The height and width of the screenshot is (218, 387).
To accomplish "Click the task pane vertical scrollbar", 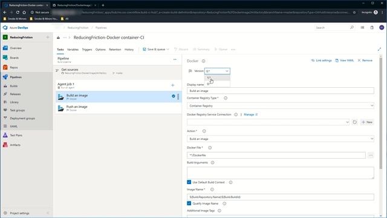I will (x=381, y=114).
